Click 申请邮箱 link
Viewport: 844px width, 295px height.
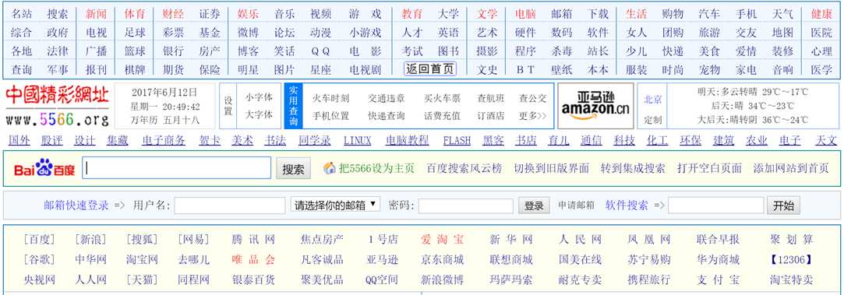tap(576, 205)
